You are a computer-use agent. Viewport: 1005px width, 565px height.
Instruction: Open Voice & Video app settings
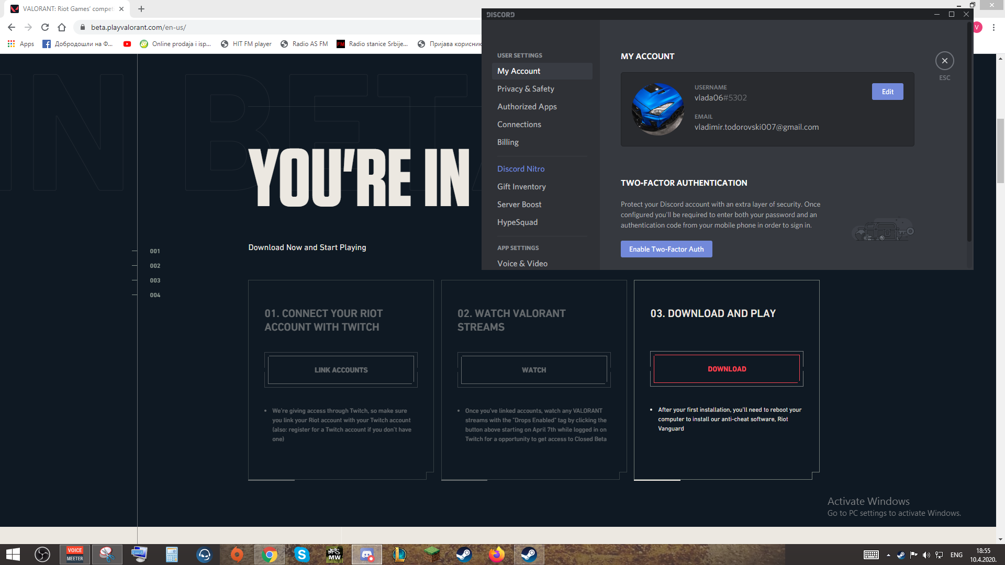(542, 264)
